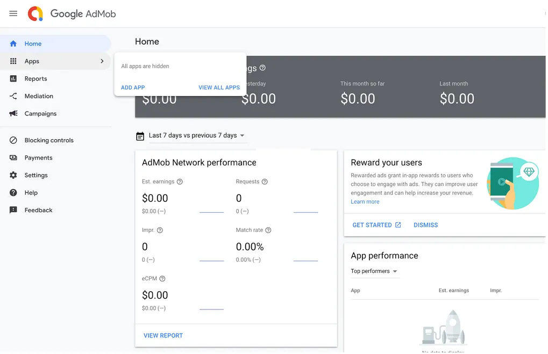The width and height of the screenshot is (548, 354).
Task: Click the rewarded ads illustration
Action: 511,183
